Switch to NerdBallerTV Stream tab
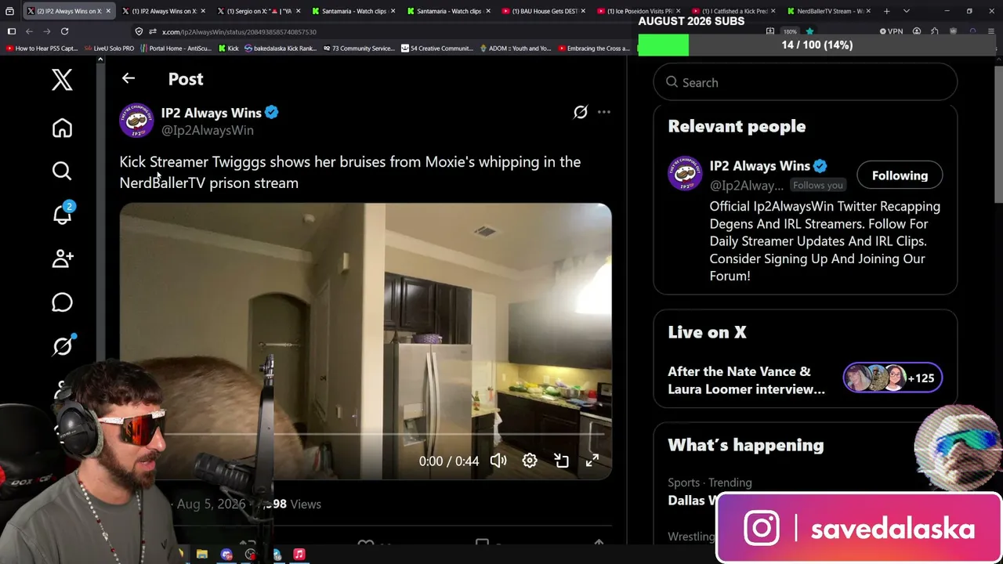Screen dimensions: 1003x564 pos(829,11)
